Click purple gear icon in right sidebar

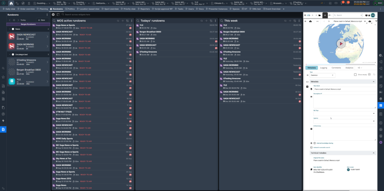pyautogui.click(x=381, y=142)
